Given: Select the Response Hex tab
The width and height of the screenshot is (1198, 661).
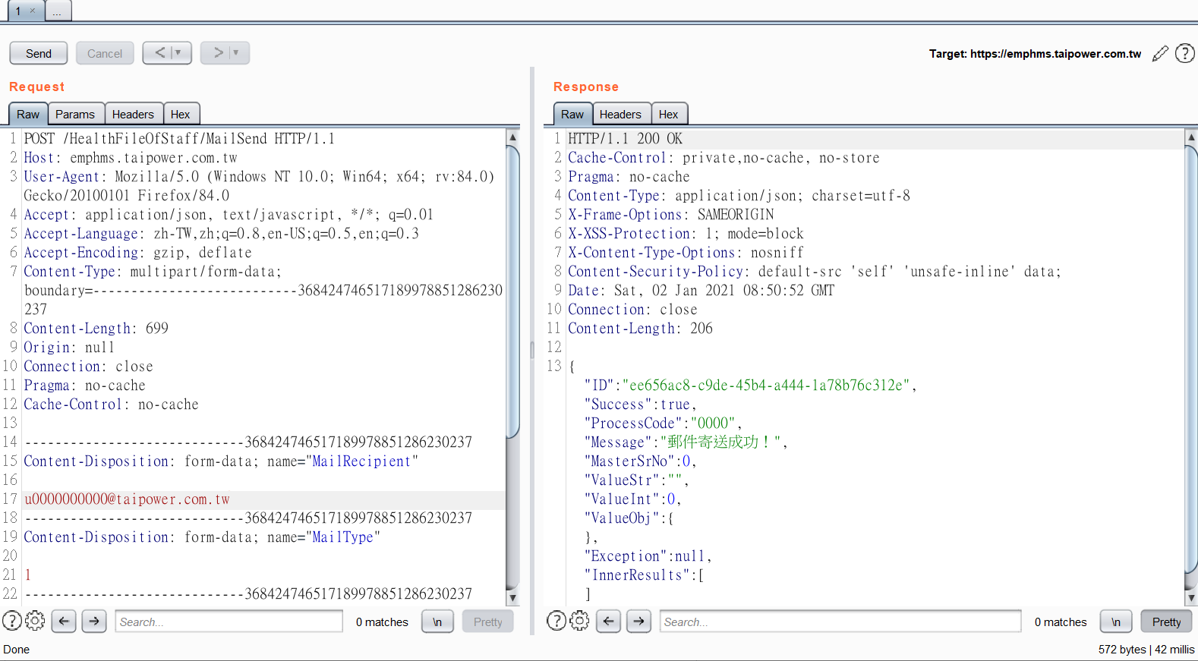Looking at the screenshot, I should (x=669, y=114).
